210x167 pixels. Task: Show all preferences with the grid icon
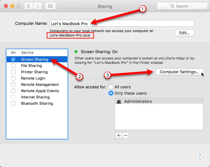click(x=50, y=6)
